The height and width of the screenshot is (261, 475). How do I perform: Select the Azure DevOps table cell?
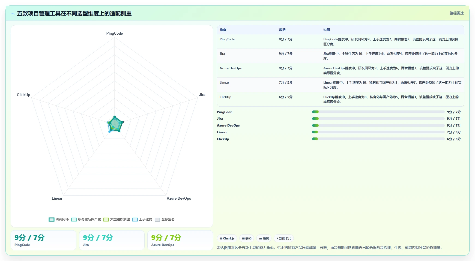(231, 68)
